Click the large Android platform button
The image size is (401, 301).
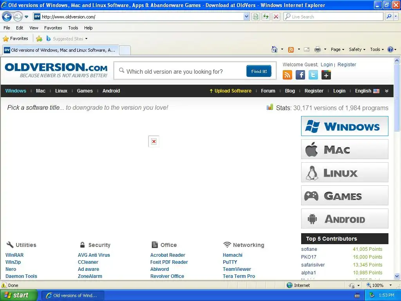click(345, 219)
